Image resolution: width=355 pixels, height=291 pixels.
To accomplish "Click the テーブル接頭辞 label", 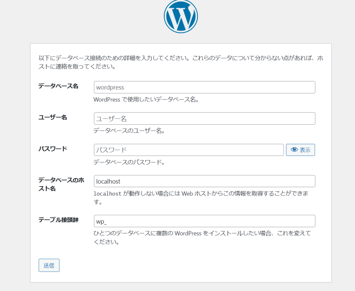I will click(58, 220).
